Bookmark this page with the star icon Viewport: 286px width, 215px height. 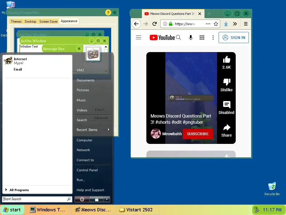216,24
